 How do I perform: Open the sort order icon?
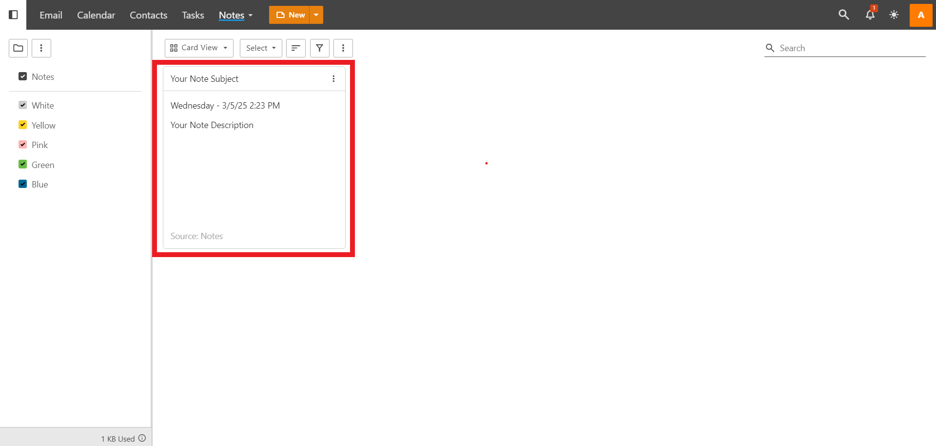[x=295, y=48]
